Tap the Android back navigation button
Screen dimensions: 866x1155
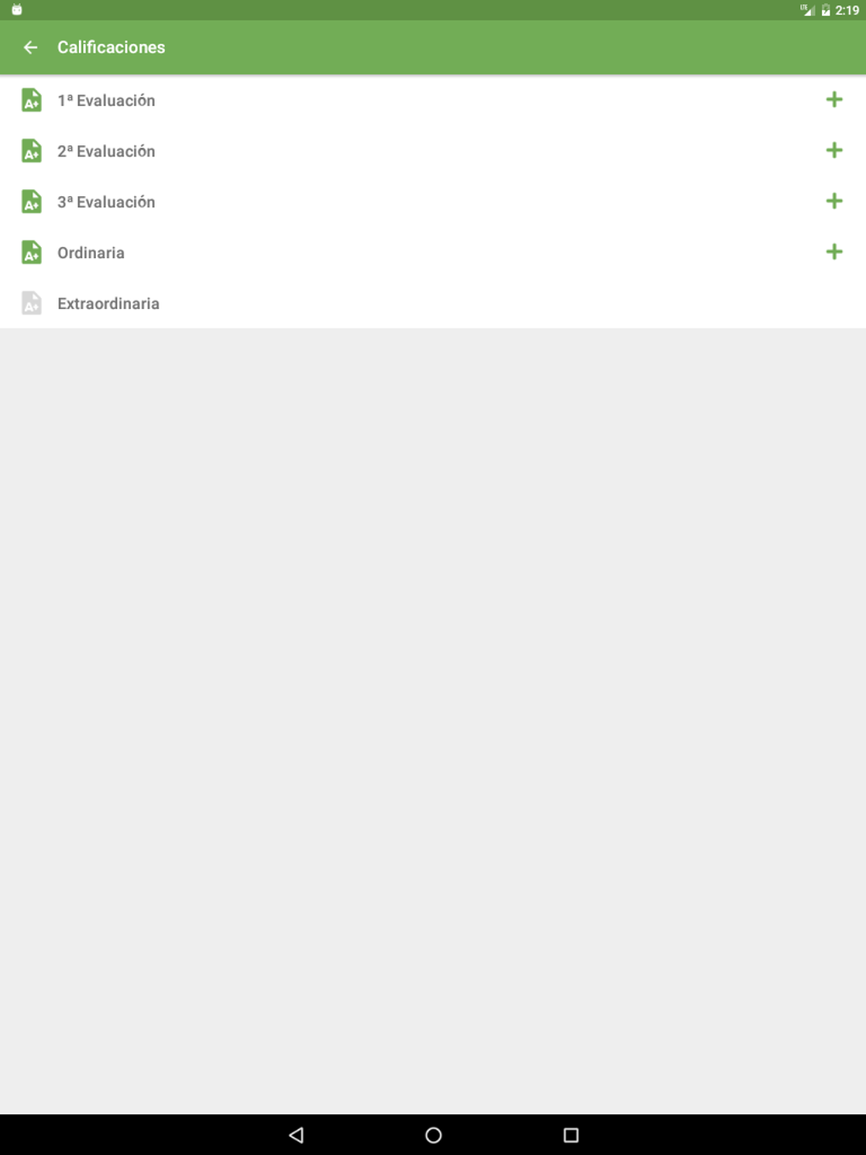click(x=296, y=1135)
